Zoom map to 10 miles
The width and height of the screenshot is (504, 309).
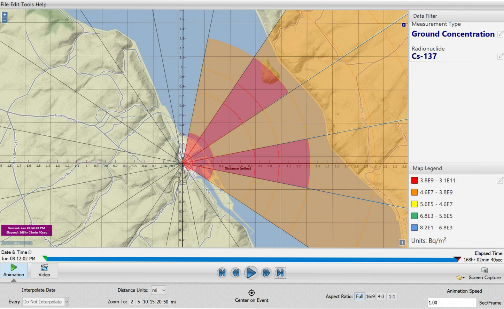coord(145,302)
